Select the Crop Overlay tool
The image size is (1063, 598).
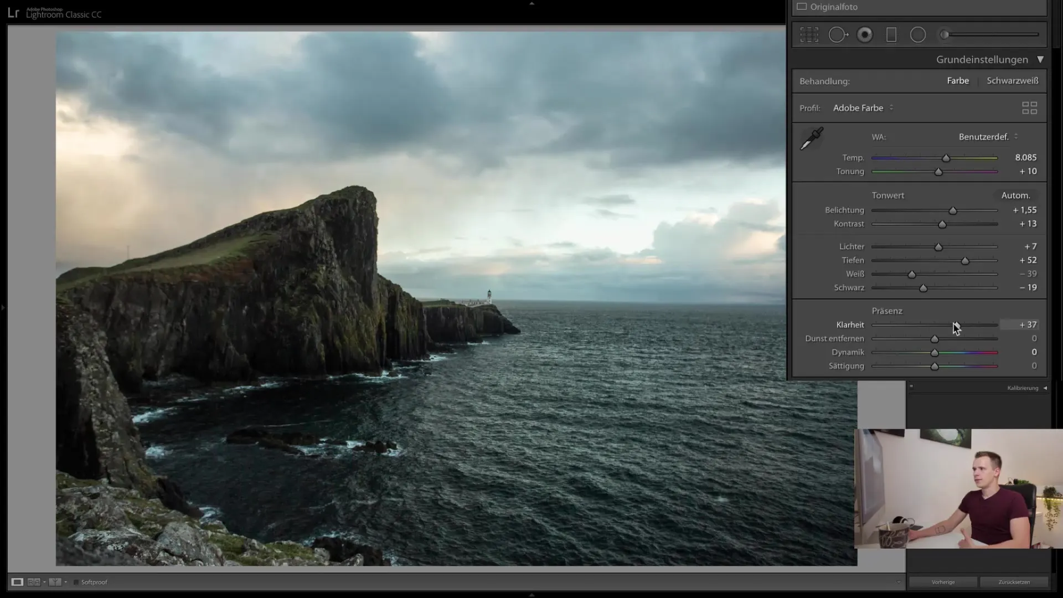809,35
